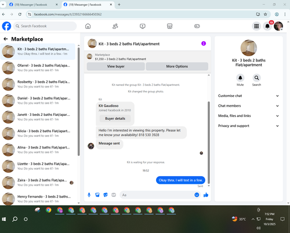The height and width of the screenshot is (233, 290).
Task: Search in conversation using the magnifier icon
Action: point(256,78)
